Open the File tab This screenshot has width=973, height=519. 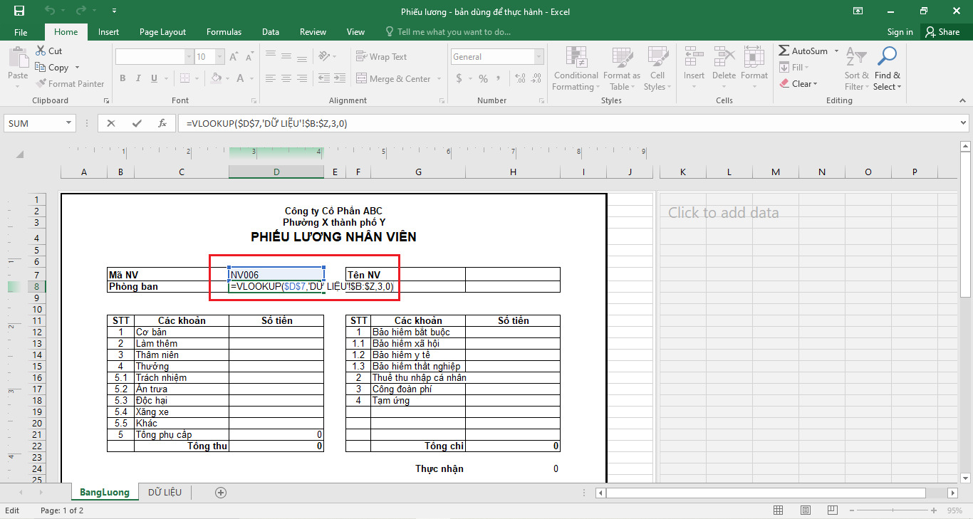click(x=21, y=32)
